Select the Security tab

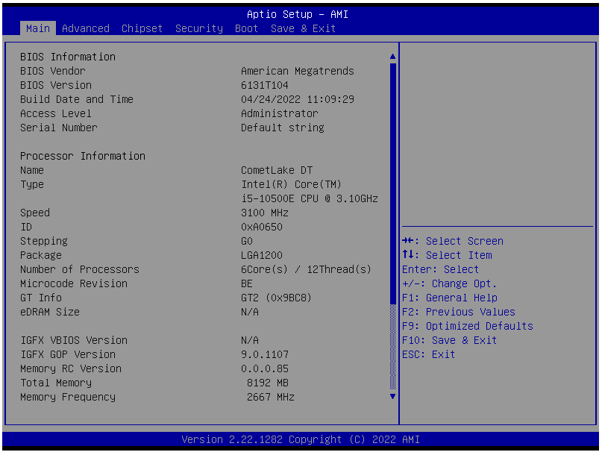tap(198, 28)
